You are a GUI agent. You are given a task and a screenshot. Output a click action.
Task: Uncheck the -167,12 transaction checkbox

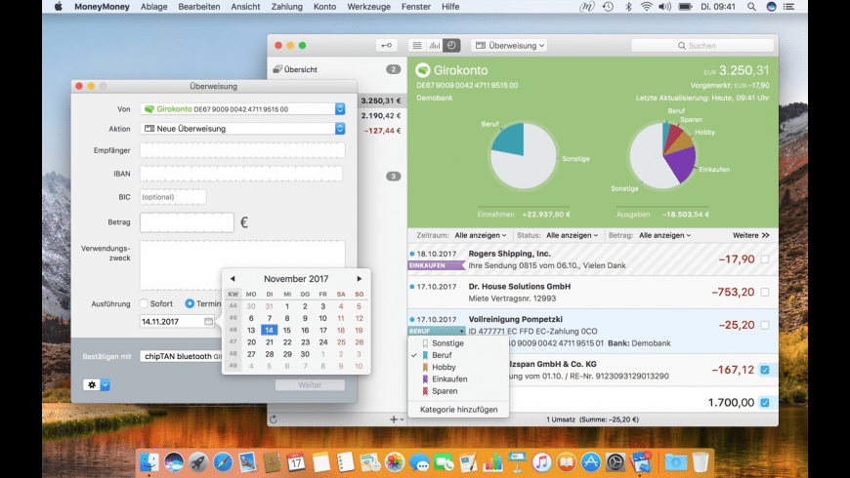(x=764, y=370)
